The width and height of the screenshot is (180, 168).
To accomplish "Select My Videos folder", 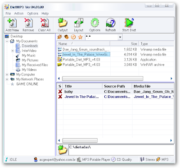I will tap(29, 70).
